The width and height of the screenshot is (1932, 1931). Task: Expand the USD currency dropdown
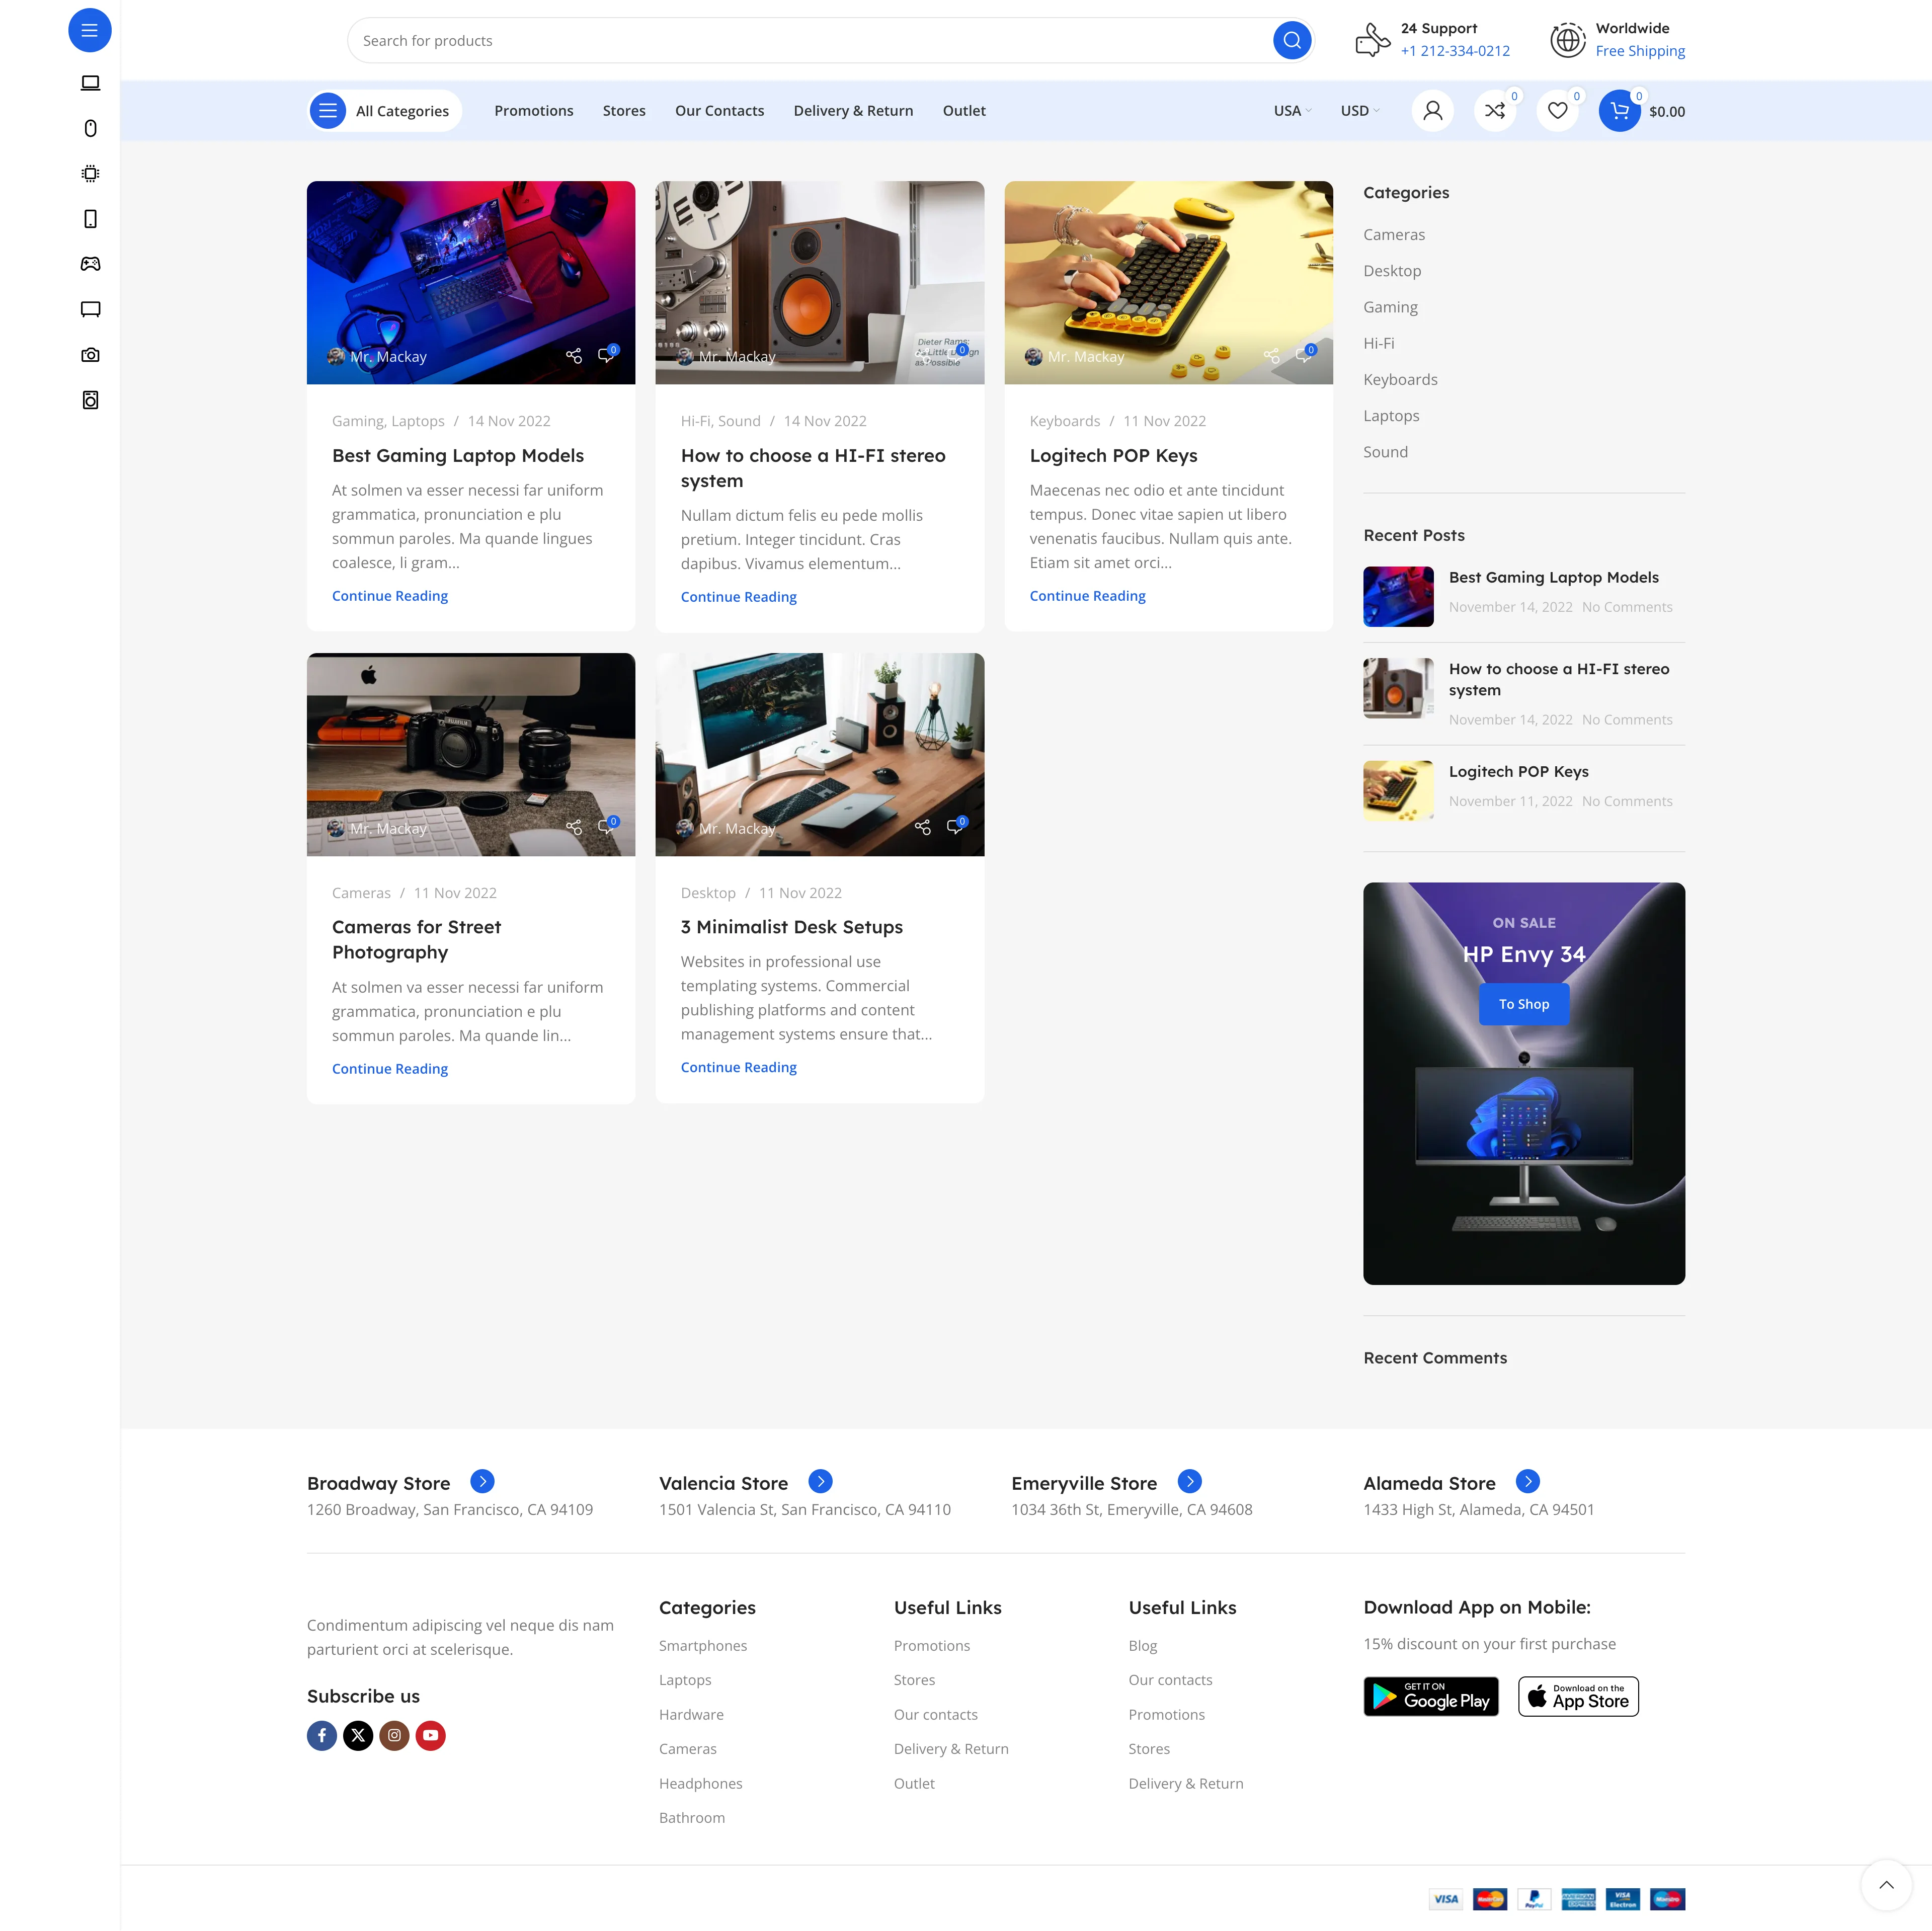1359,111
